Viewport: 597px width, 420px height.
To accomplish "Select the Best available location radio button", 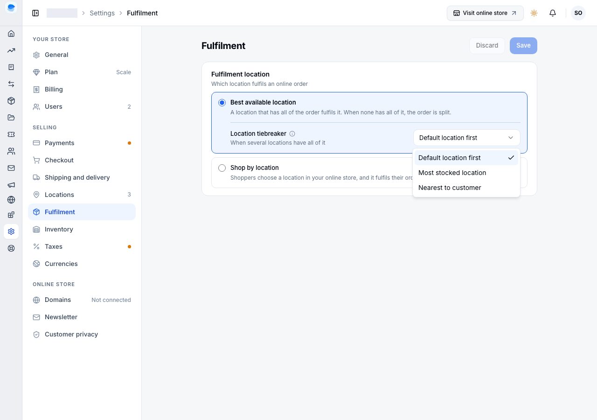I will (222, 103).
